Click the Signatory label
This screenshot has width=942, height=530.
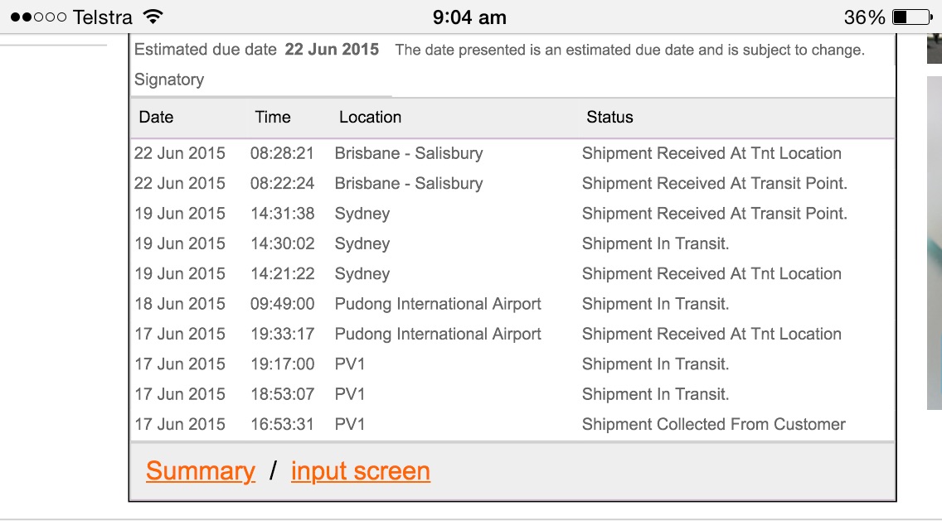(x=169, y=79)
